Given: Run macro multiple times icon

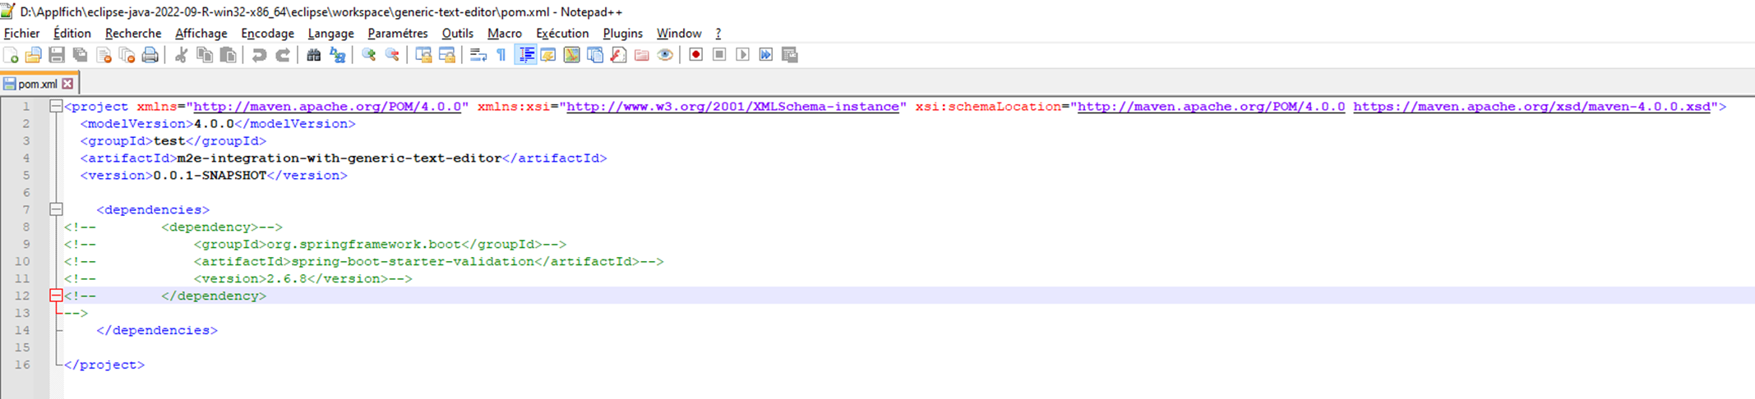Looking at the screenshot, I should (766, 55).
